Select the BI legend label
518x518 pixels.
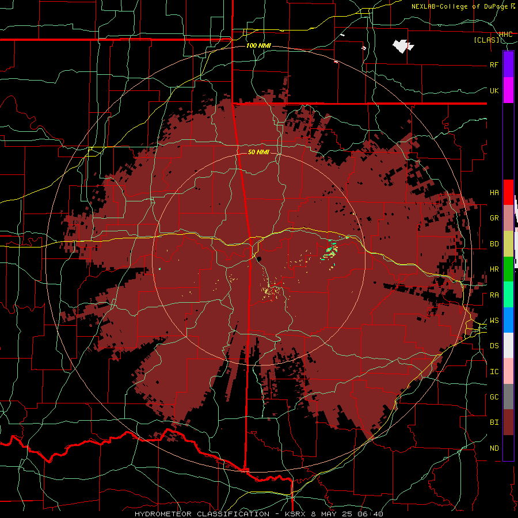[x=494, y=422]
